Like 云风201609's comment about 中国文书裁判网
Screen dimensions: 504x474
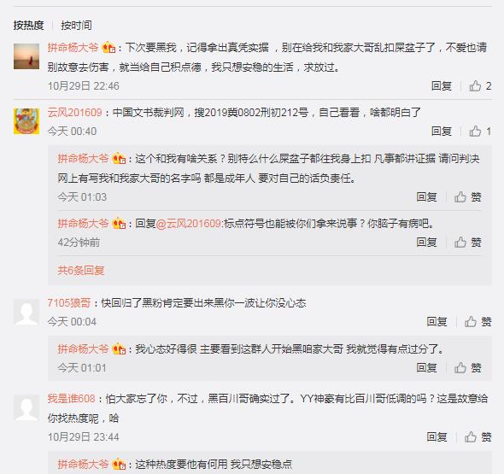[480, 132]
